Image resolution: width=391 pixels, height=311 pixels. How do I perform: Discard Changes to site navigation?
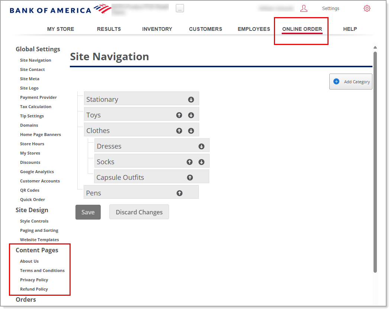tap(139, 212)
